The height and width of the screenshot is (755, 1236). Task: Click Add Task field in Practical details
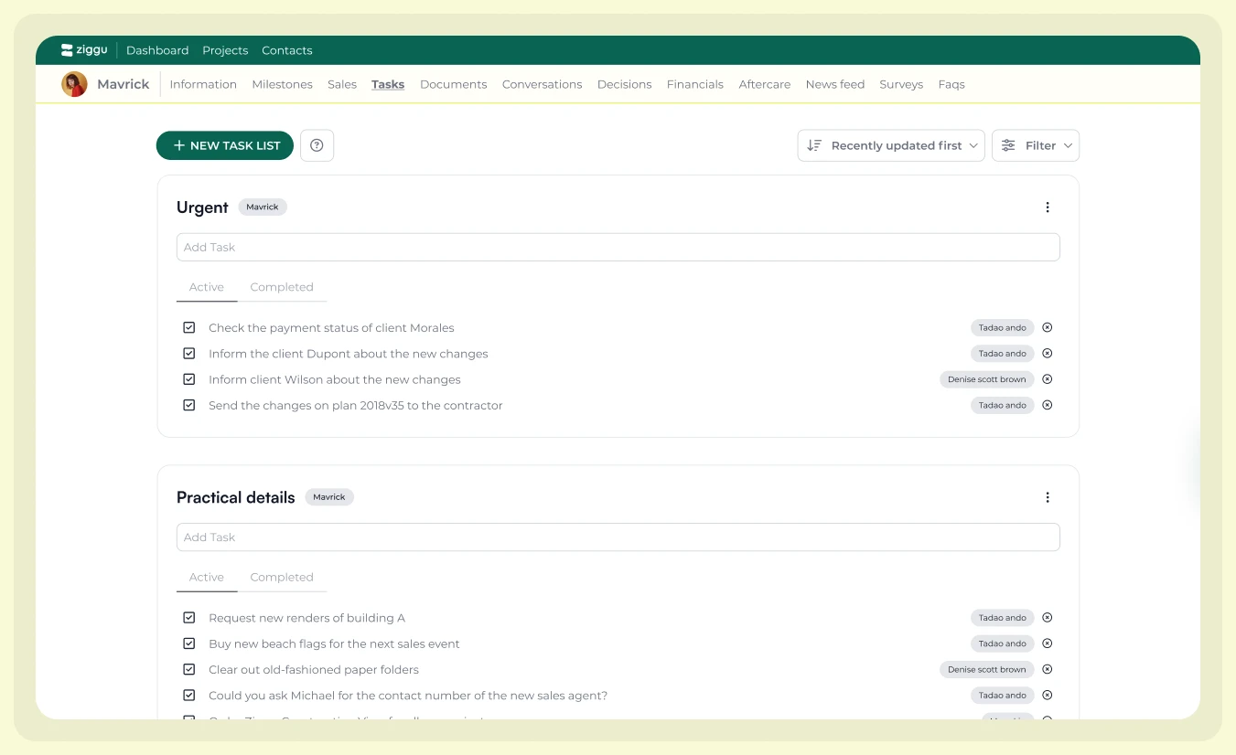click(x=618, y=537)
